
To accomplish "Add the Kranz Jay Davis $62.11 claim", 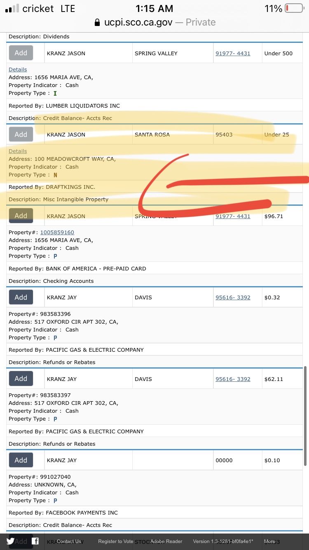I will point(21,378).
